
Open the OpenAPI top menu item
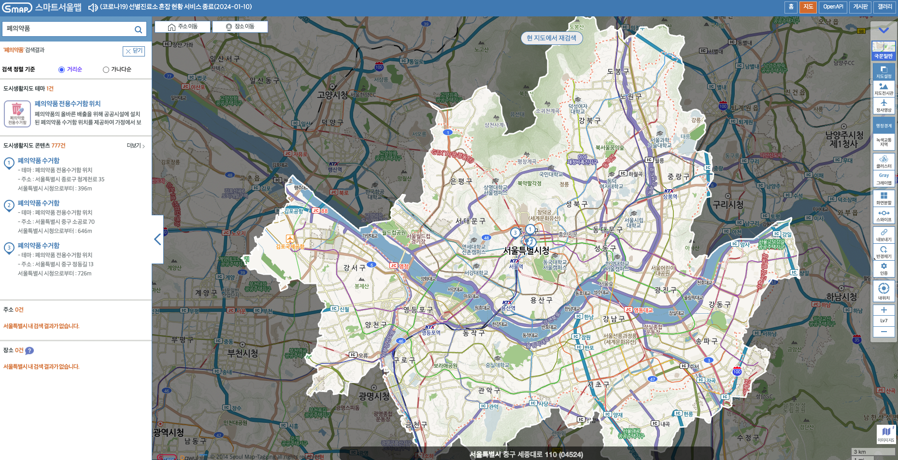[833, 7]
